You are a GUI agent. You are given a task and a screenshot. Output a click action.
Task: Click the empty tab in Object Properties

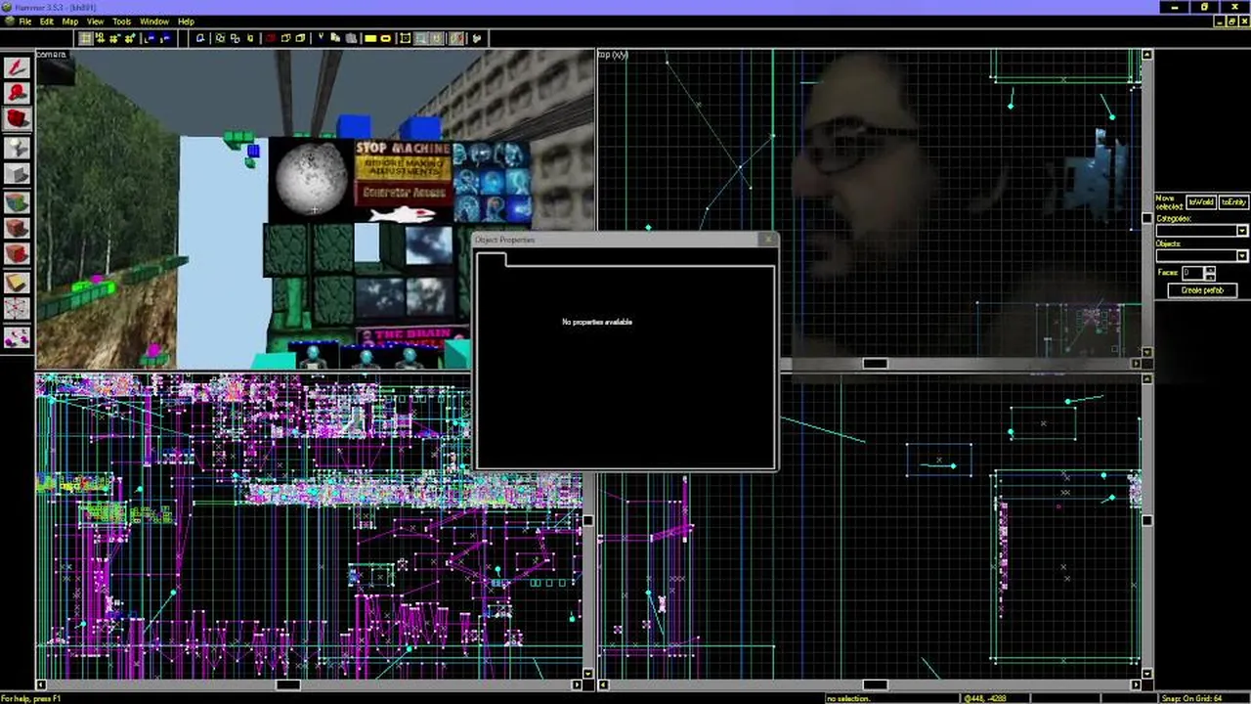pyautogui.click(x=492, y=259)
